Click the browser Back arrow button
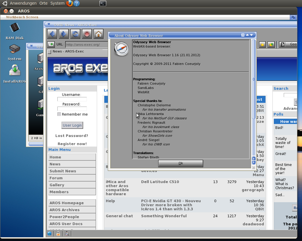The height and width of the screenshot is (241, 302). click(52, 34)
